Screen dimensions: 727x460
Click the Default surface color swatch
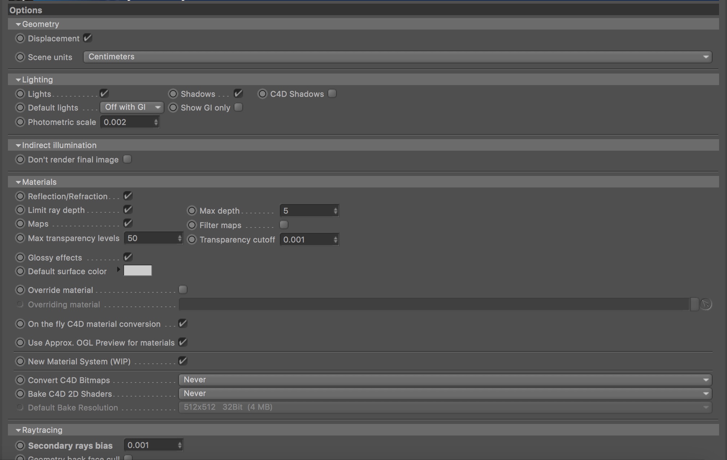(x=138, y=271)
